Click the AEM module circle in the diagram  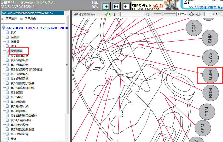203,128
